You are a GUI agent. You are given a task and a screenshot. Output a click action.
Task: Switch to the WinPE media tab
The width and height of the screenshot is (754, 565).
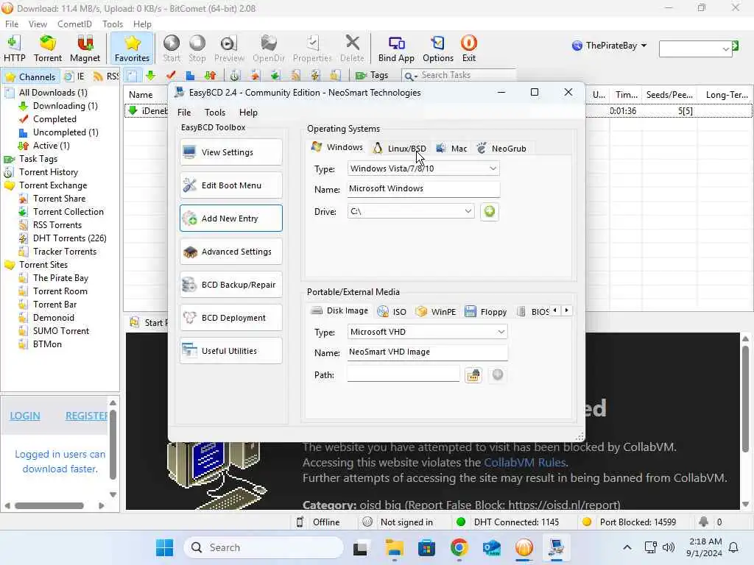436,312
